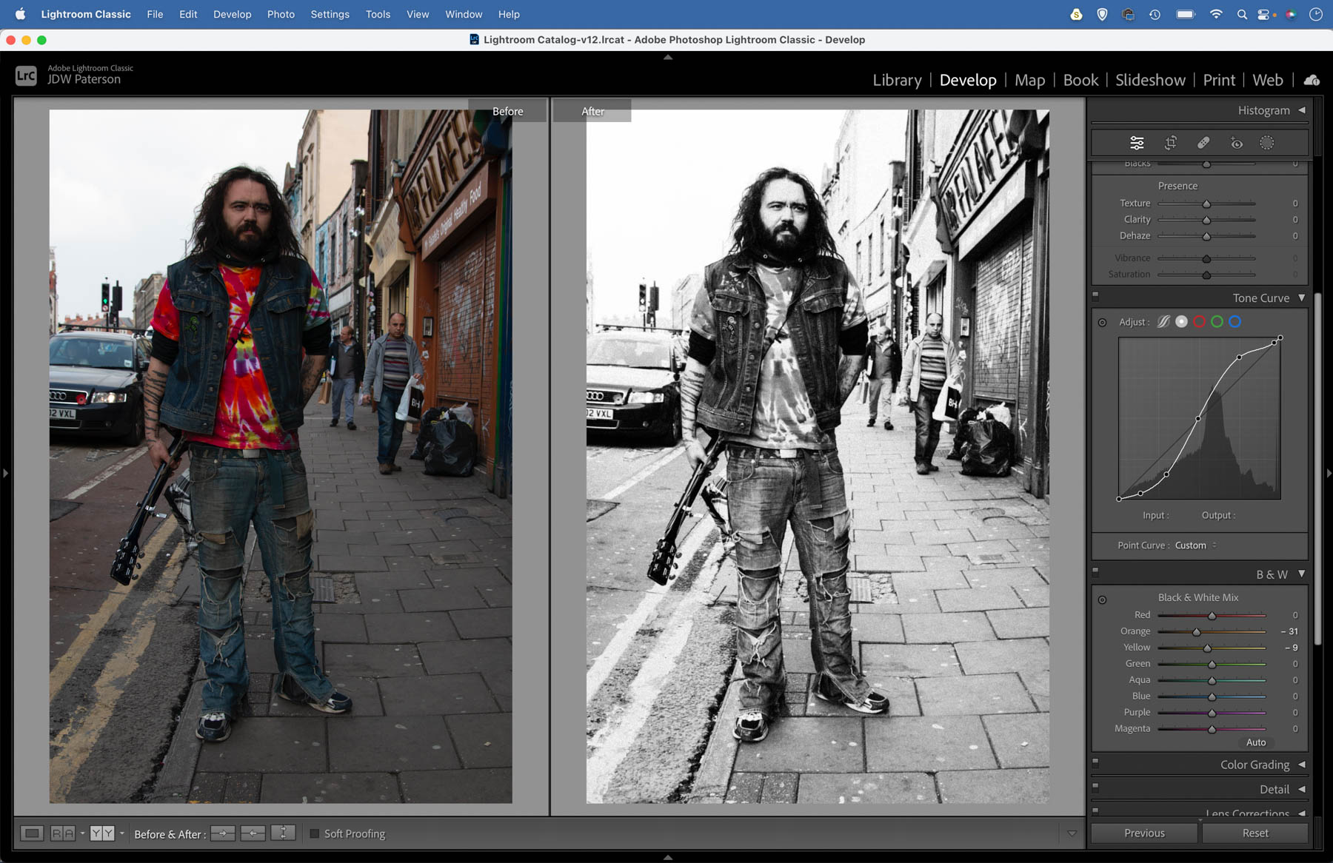Select the Crop overlay tool
Screen dimensions: 1333x863
click(x=1170, y=143)
